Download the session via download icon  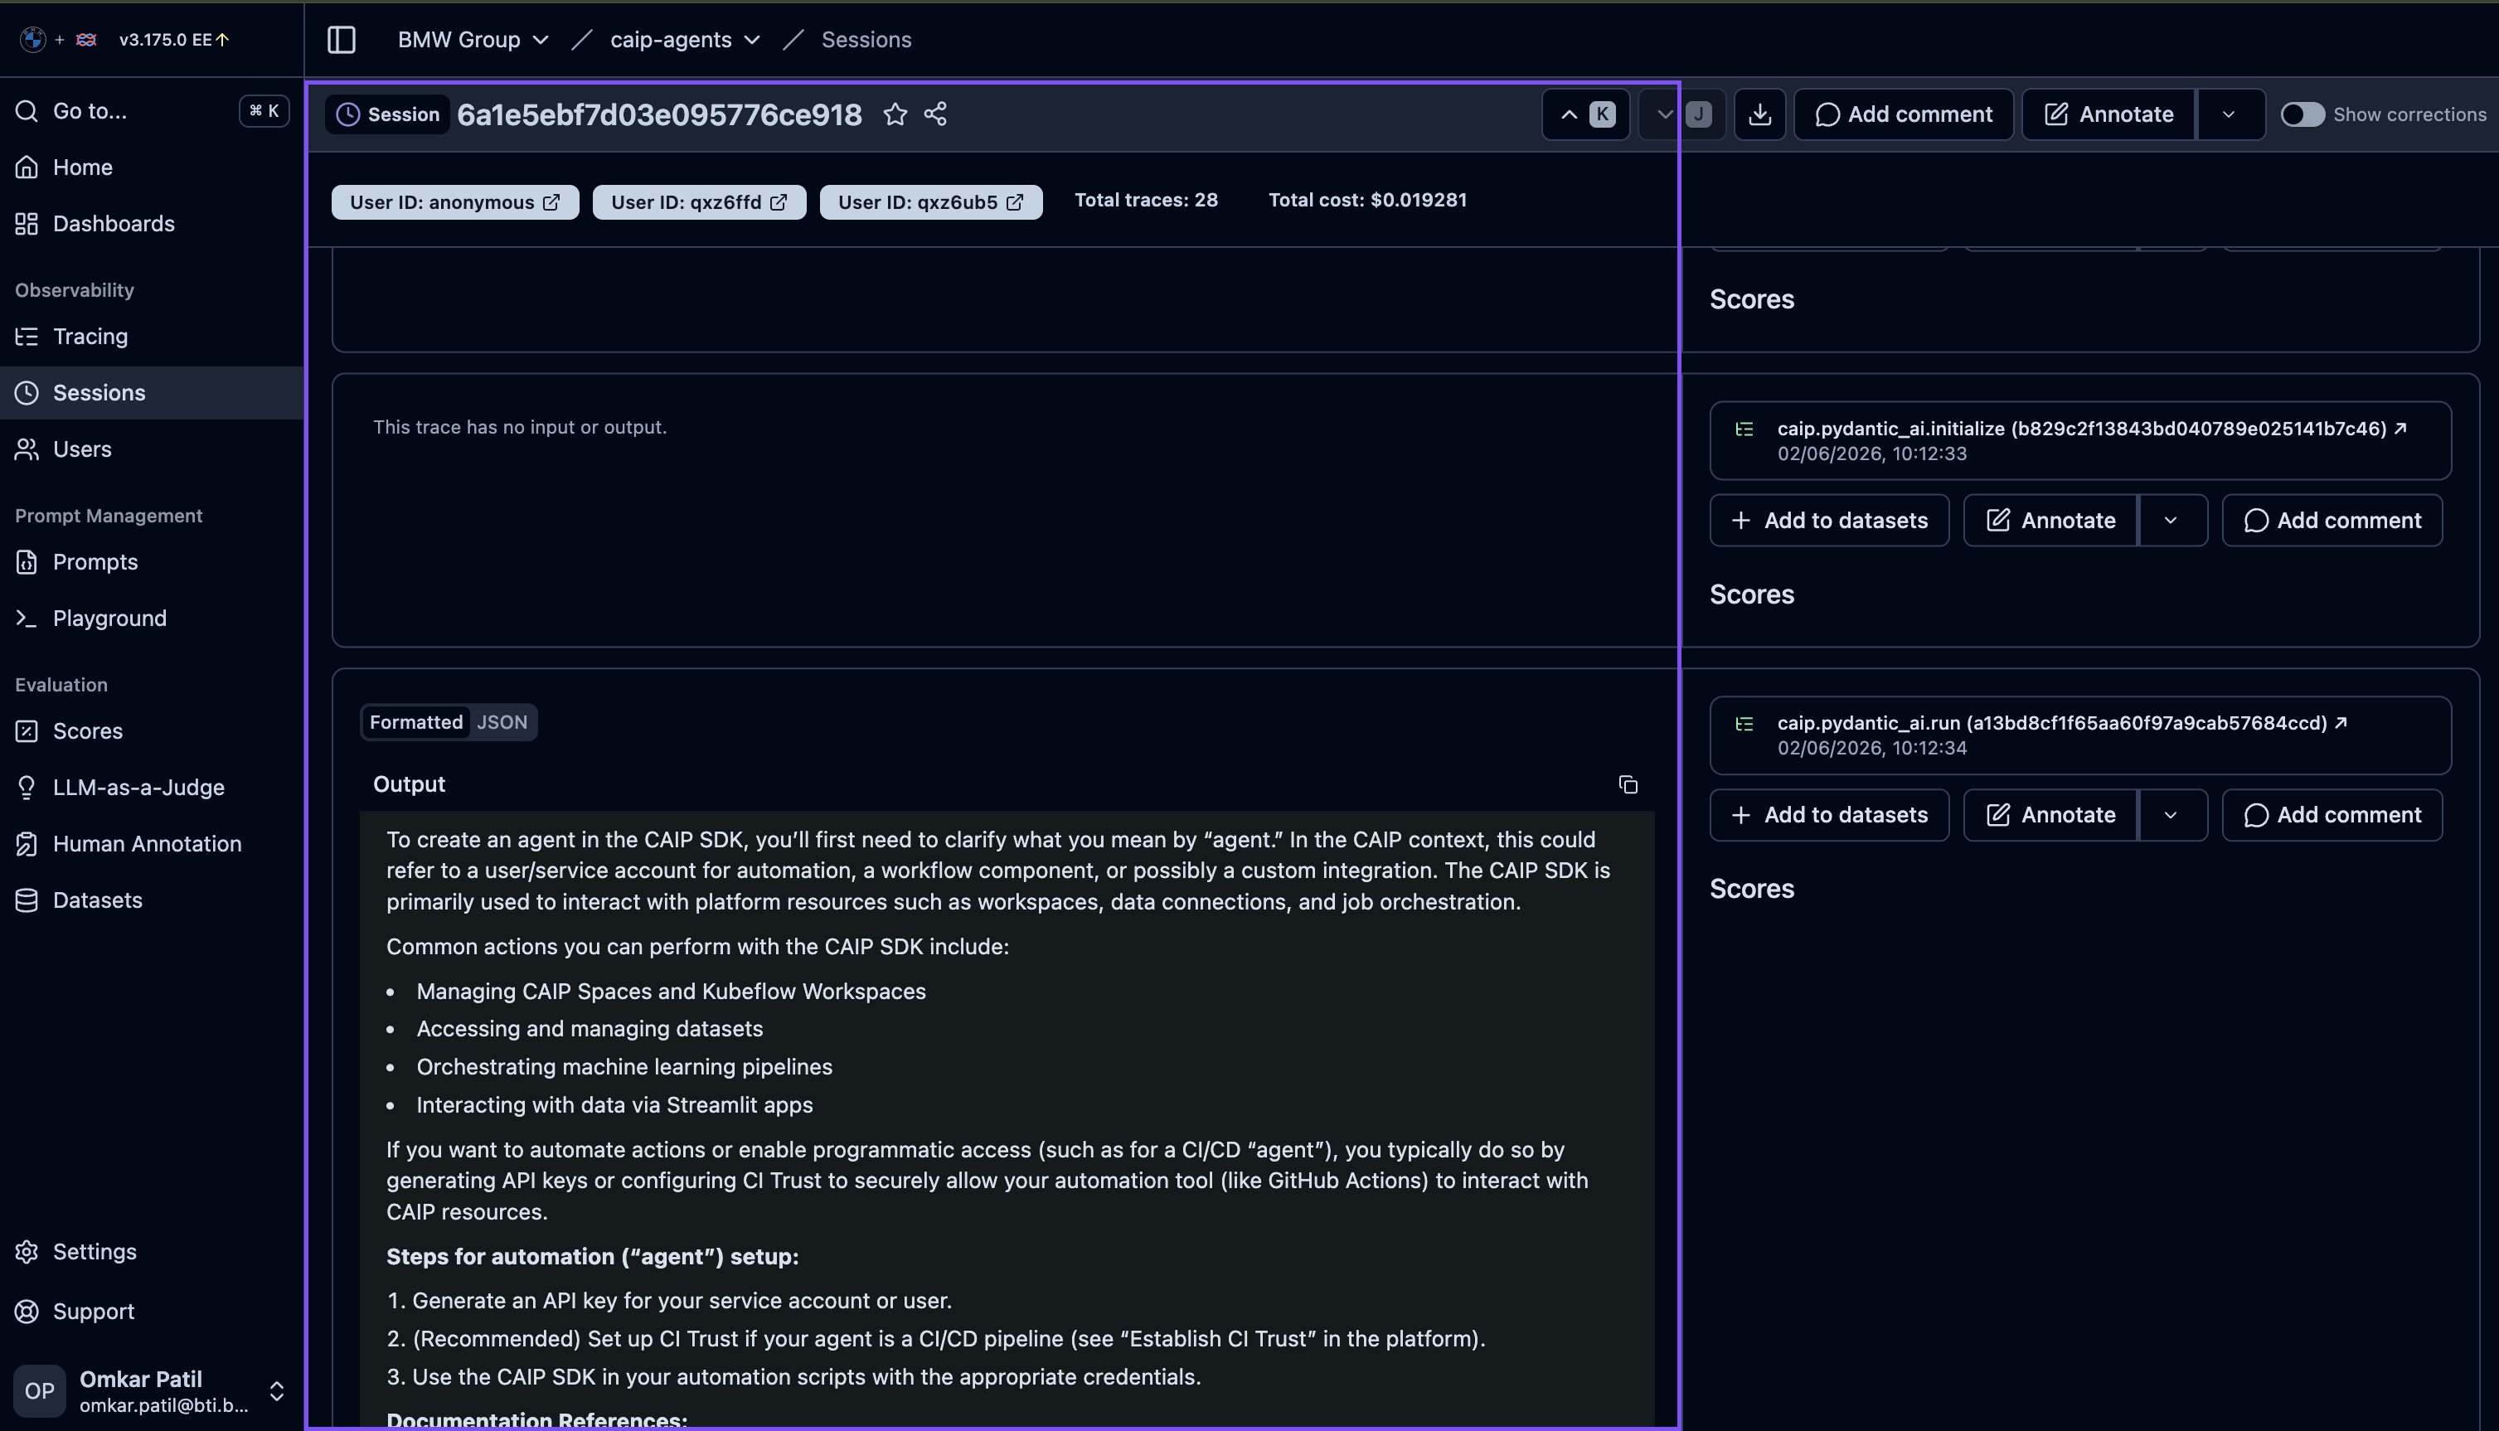1759,114
